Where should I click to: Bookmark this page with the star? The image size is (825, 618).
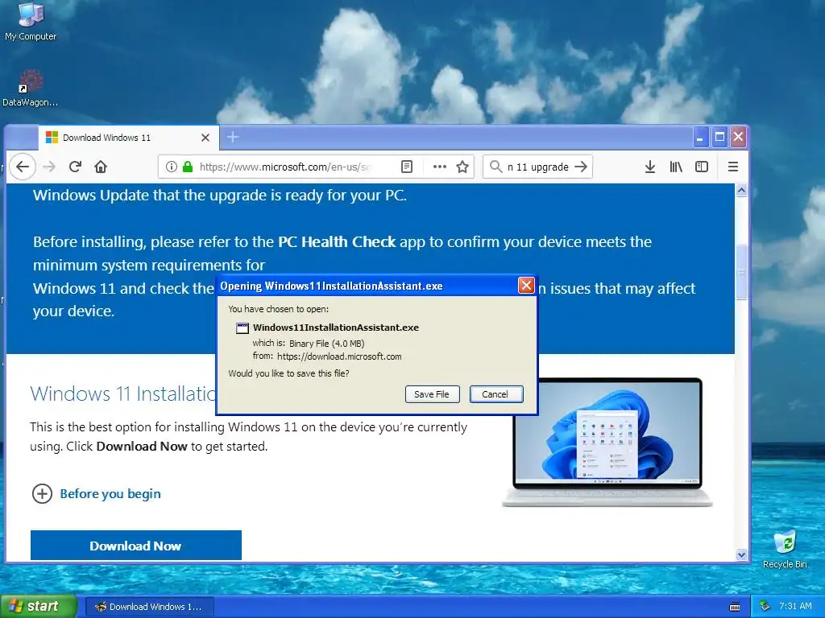coord(462,167)
